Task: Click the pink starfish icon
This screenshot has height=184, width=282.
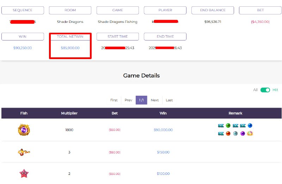Action: [x=24, y=173]
